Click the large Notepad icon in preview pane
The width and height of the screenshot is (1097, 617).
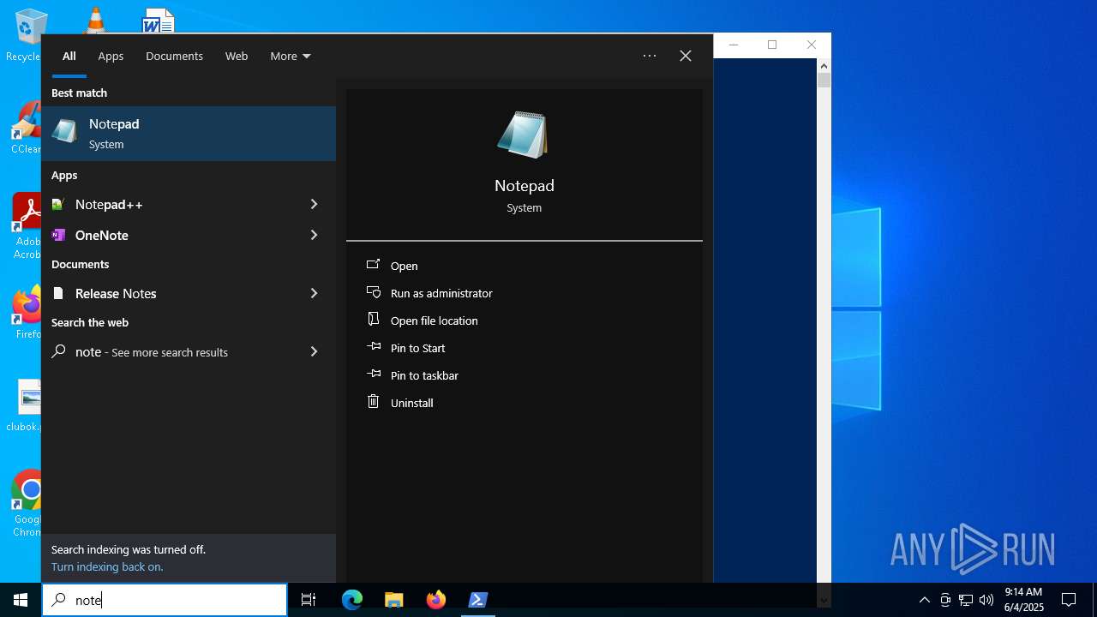(x=523, y=135)
